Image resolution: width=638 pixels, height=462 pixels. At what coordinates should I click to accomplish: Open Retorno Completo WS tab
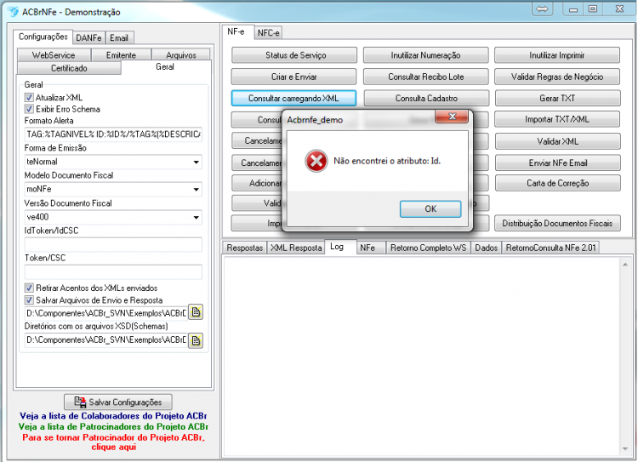pyautogui.click(x=428, y=248)
